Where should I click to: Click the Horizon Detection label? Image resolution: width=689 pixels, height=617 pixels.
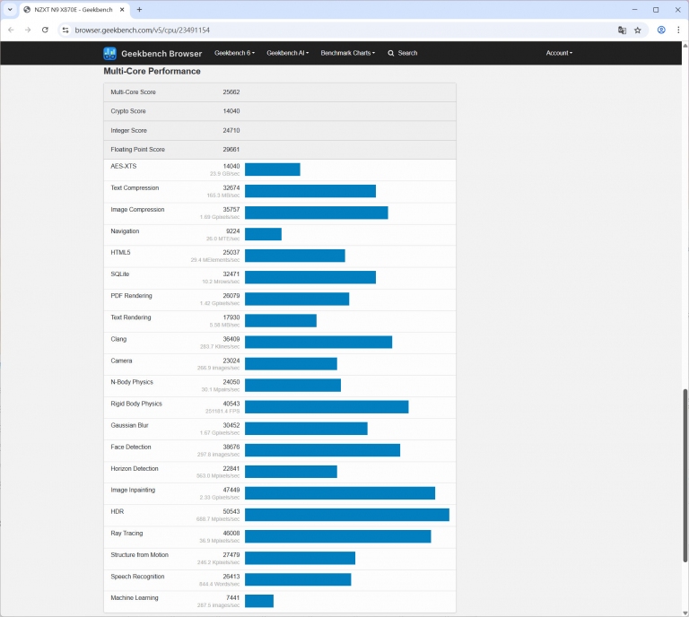point(135,468)
